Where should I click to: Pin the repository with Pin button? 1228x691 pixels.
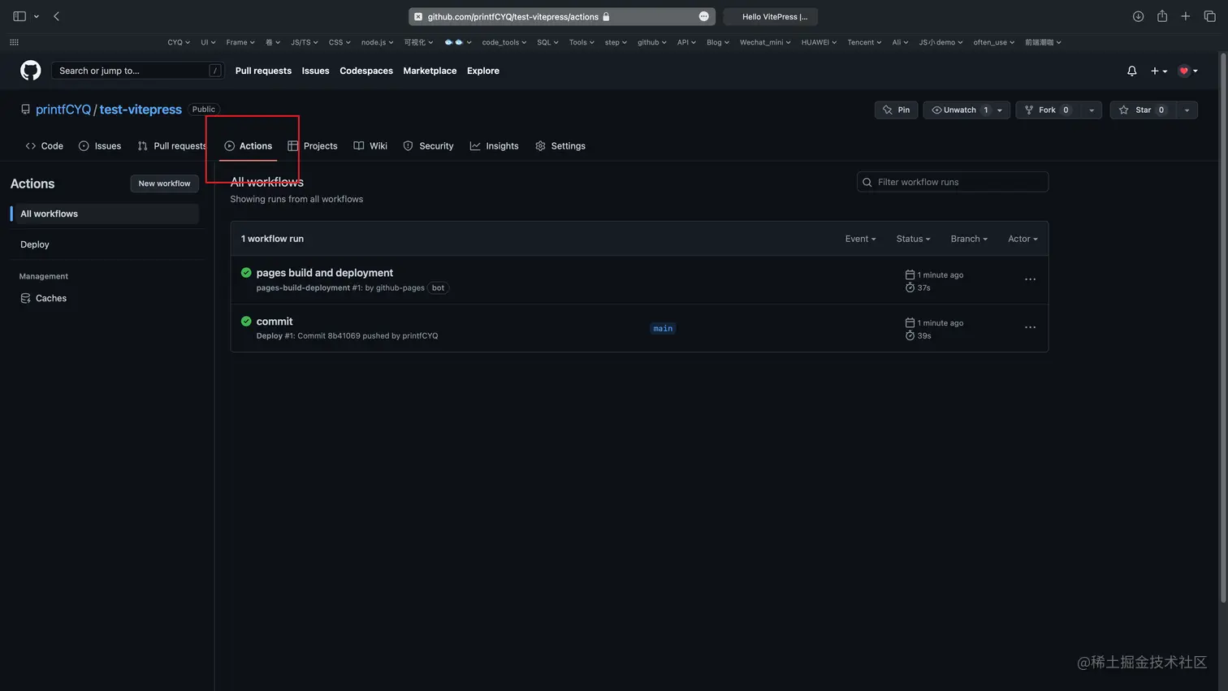897,110
